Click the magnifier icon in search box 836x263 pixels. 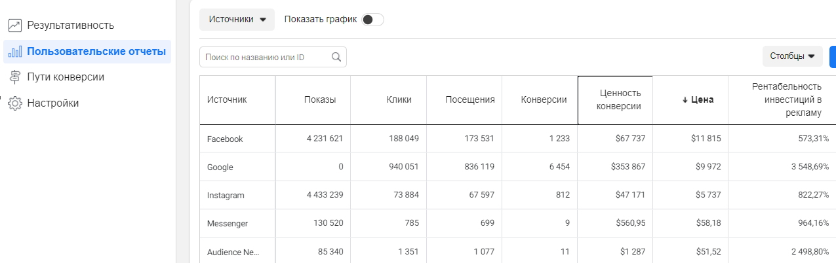pyautogui.click(x=336, y=57)
